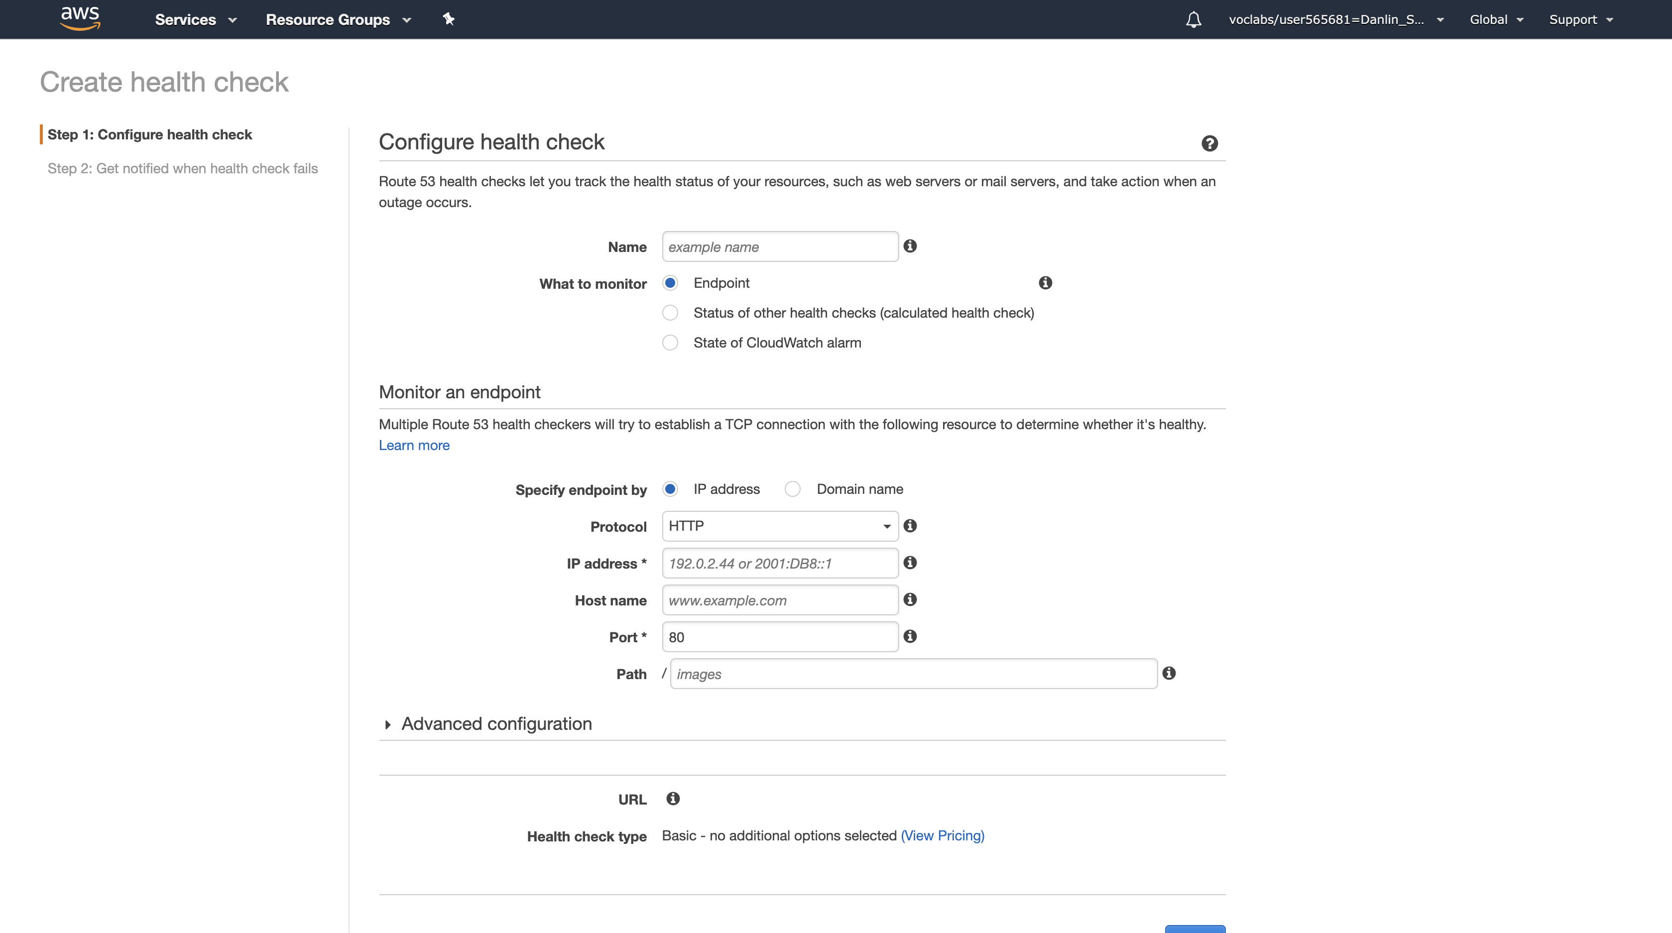Click info icon beside Protocol dropdown
The width and height of the screenshot is (1672, 933).
[x=910, y=526]
